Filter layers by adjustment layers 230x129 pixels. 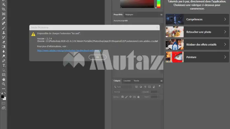click(141, 87)
